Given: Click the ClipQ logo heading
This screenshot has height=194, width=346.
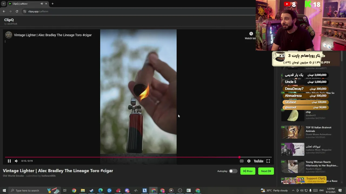Looking at the screenshot, I should point(9,20).
